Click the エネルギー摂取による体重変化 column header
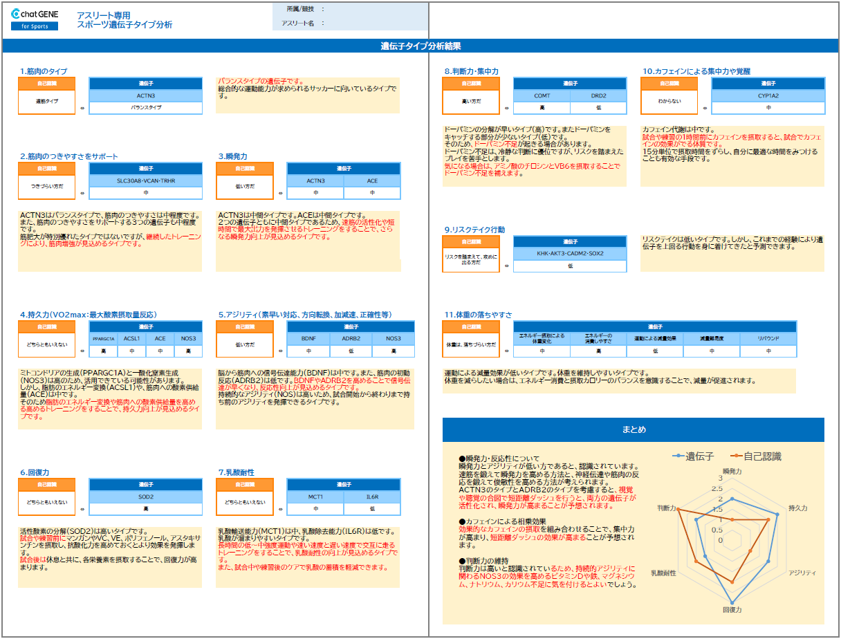This screenshot has width=841, height=639. (542, 339)
